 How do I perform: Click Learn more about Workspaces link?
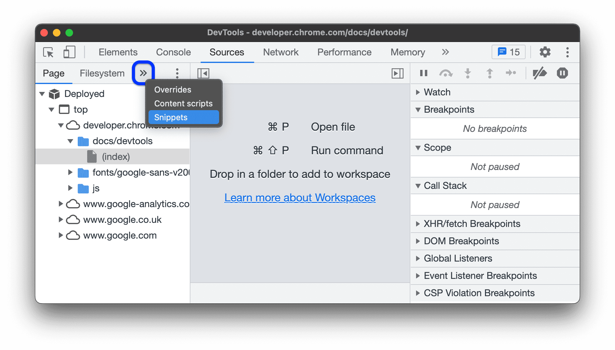click(x=300, y=197)
